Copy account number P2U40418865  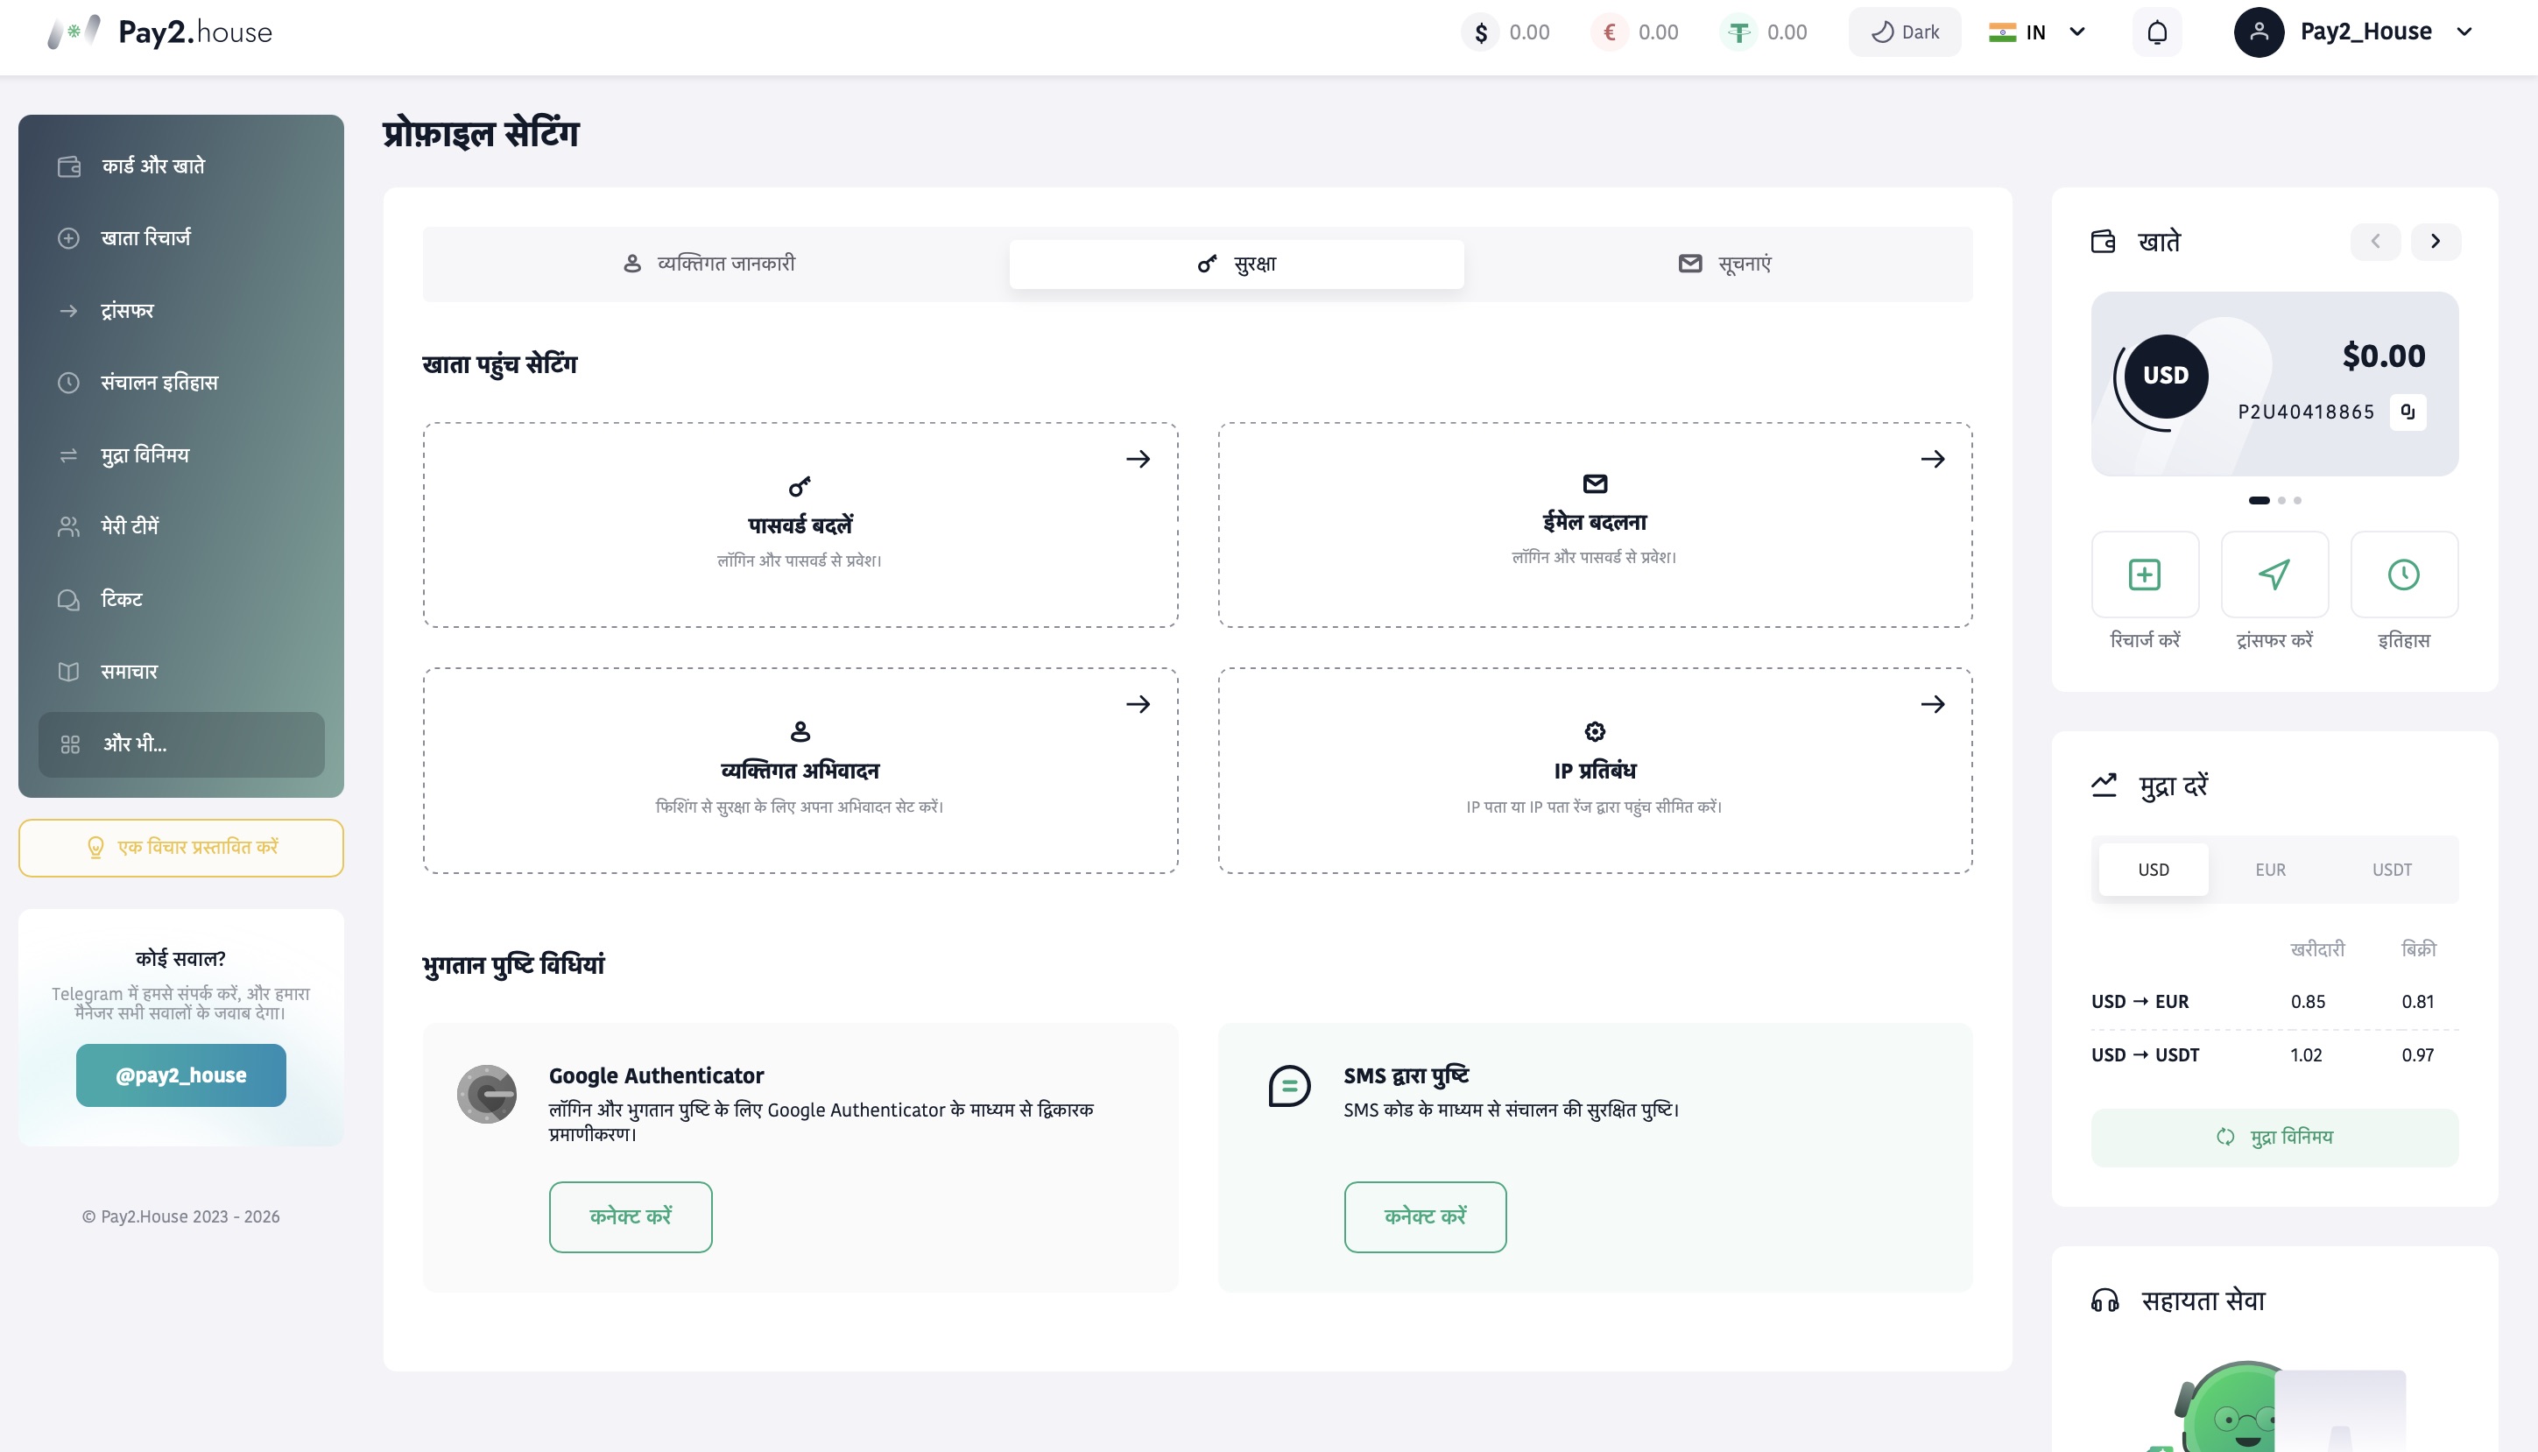pos(2408,412)
